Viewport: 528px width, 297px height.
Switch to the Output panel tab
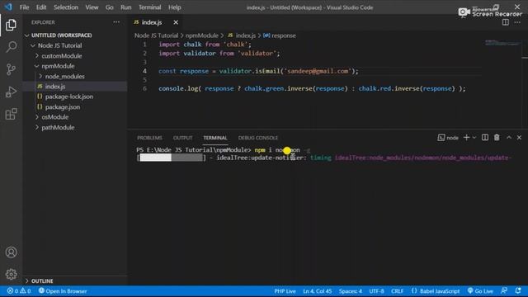coord(183,138)
